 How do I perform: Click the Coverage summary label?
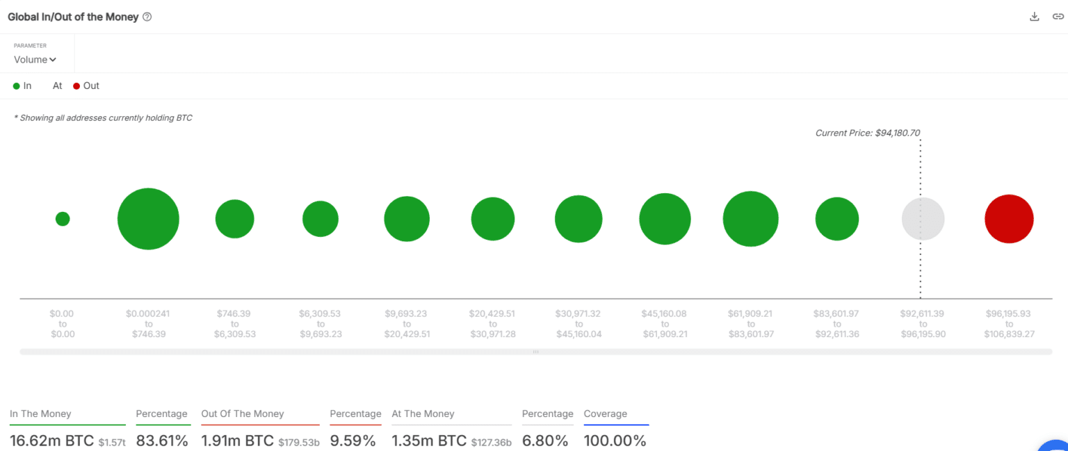click(x=605, y=413)
